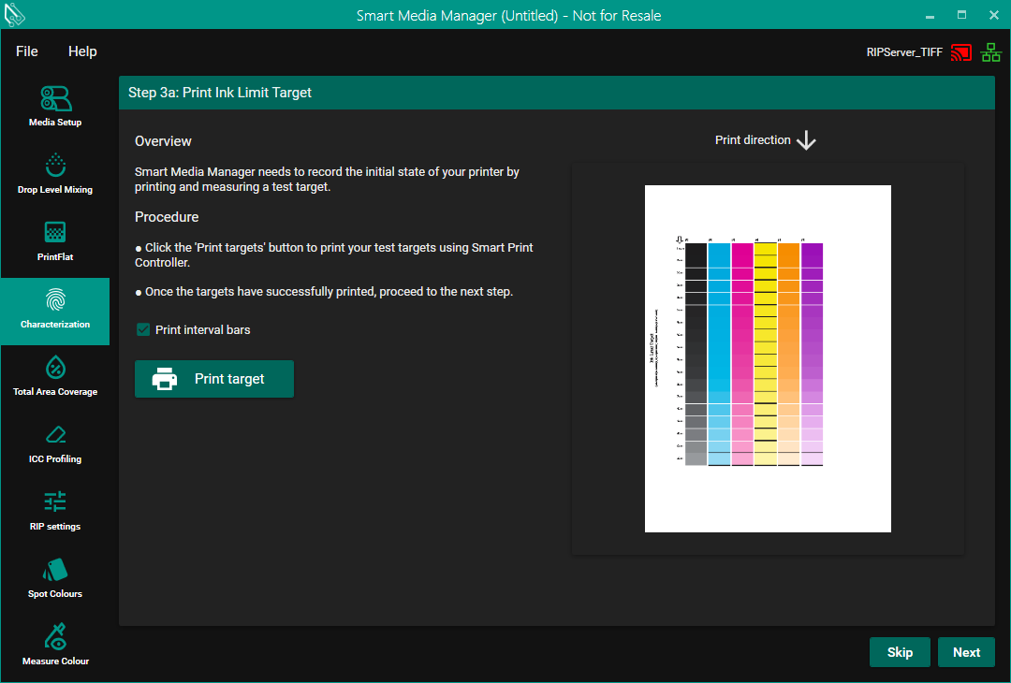Viewport: 1011px width, 683px height.
Task: Open the File menu
Action: point(27,51)
